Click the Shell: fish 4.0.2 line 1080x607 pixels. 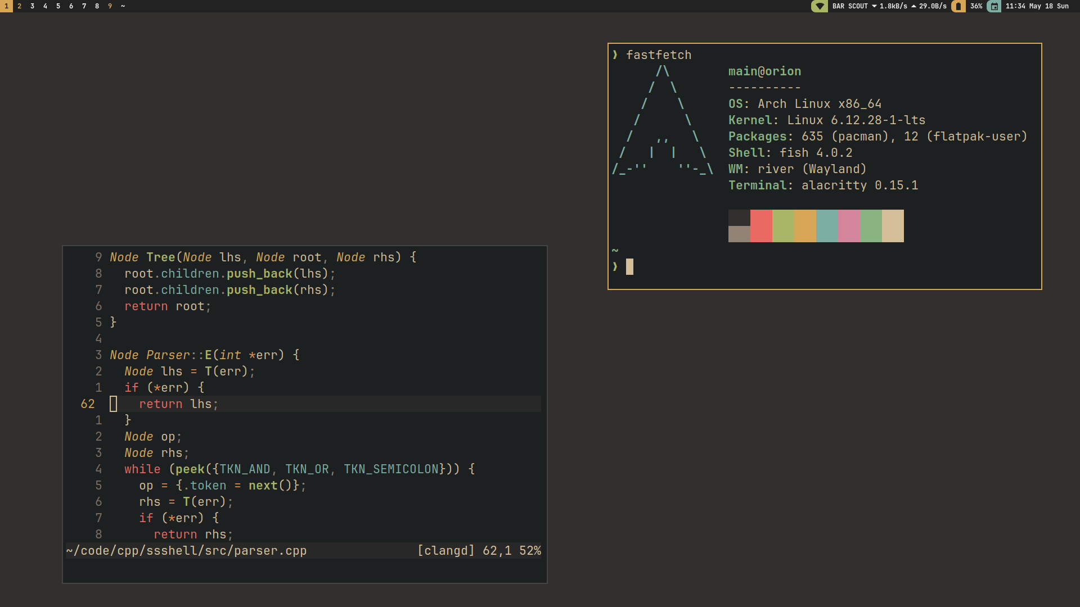pos(790,153)
